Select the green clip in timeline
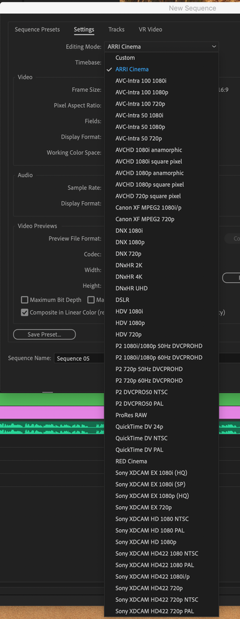This screenshot has width=240, height=619. pyautogui.click(x=52, y=399)
